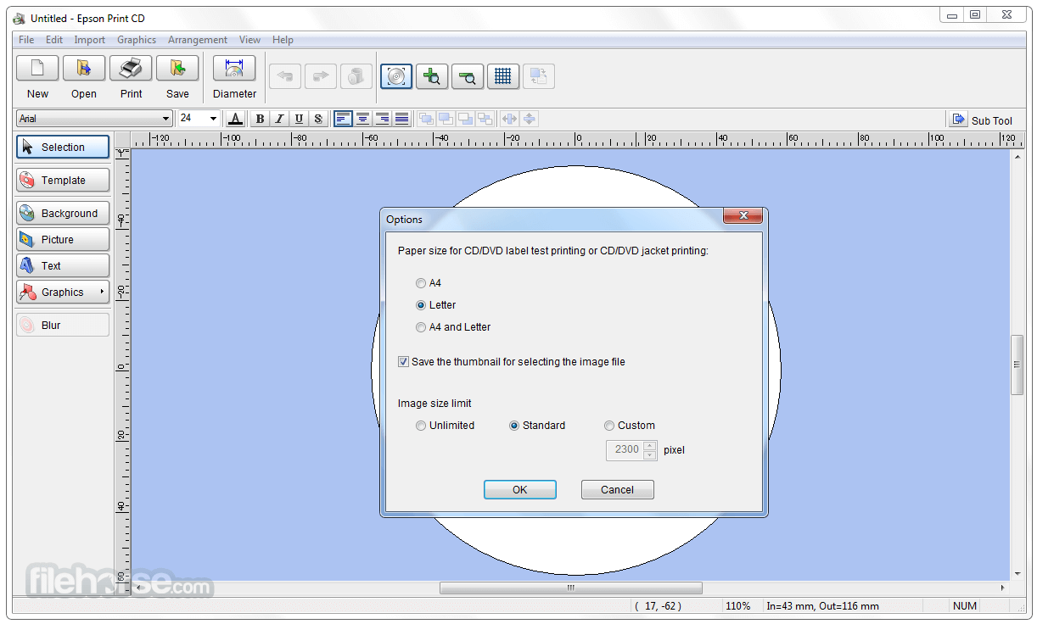
Task: Add Text using the sidebar tool
Action: click(63, 265)
